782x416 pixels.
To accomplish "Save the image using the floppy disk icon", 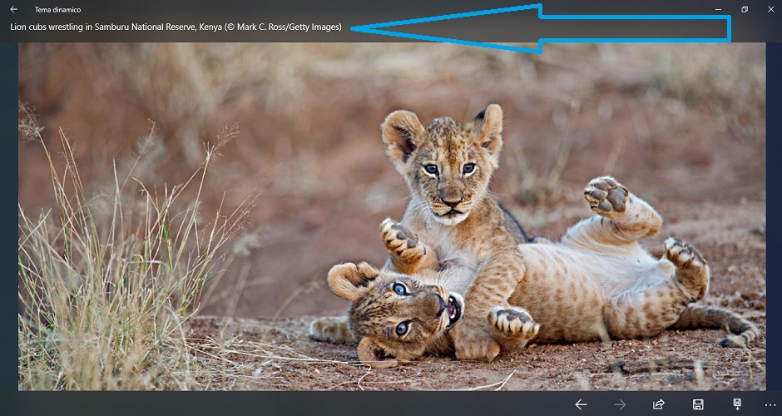I will pyautogui.click(x=698, y=404).
